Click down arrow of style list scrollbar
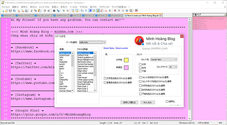The height and width of the screenshot is (125, 227). pyautogui.click(x=95, y=90)
